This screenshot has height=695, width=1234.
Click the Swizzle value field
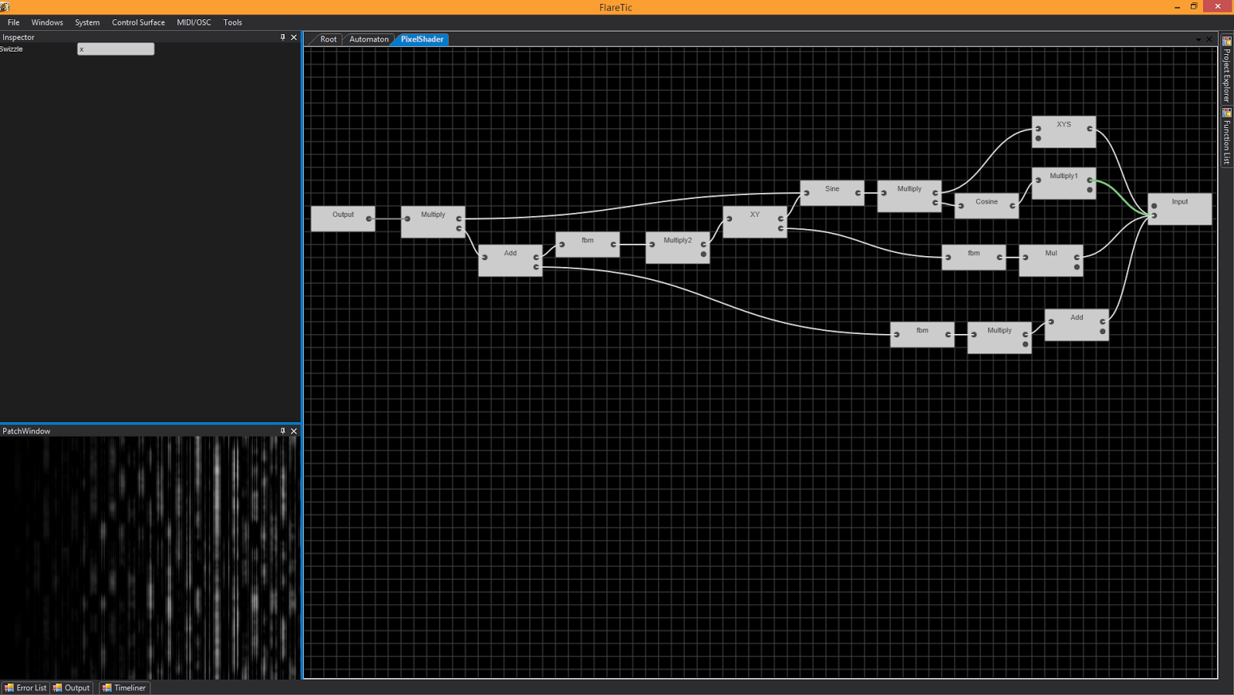116,49
